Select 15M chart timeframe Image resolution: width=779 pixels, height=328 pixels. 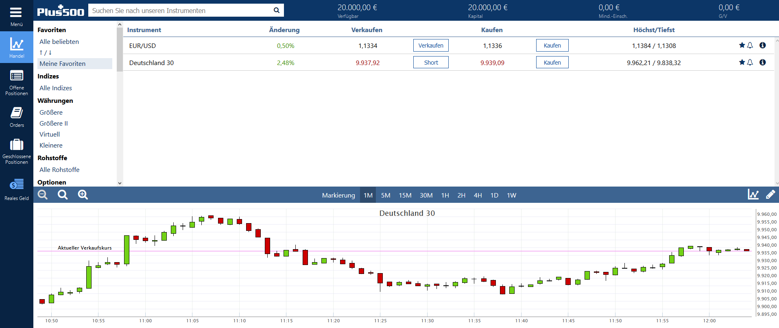pyautogui.click(x=405, y=195)
